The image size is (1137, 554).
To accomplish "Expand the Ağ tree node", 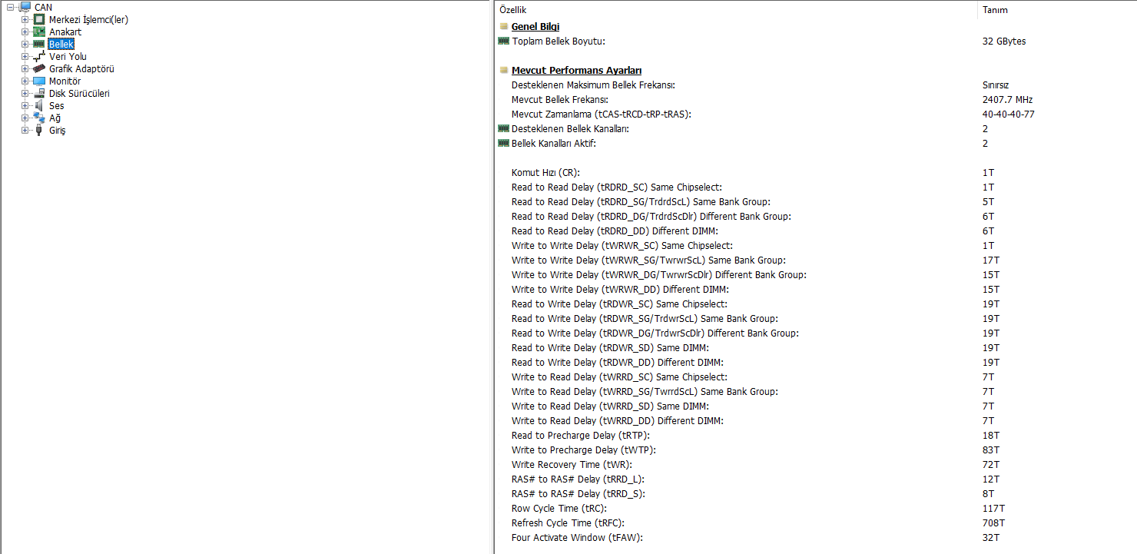I will pyautogui.click(x=25, y=118).
